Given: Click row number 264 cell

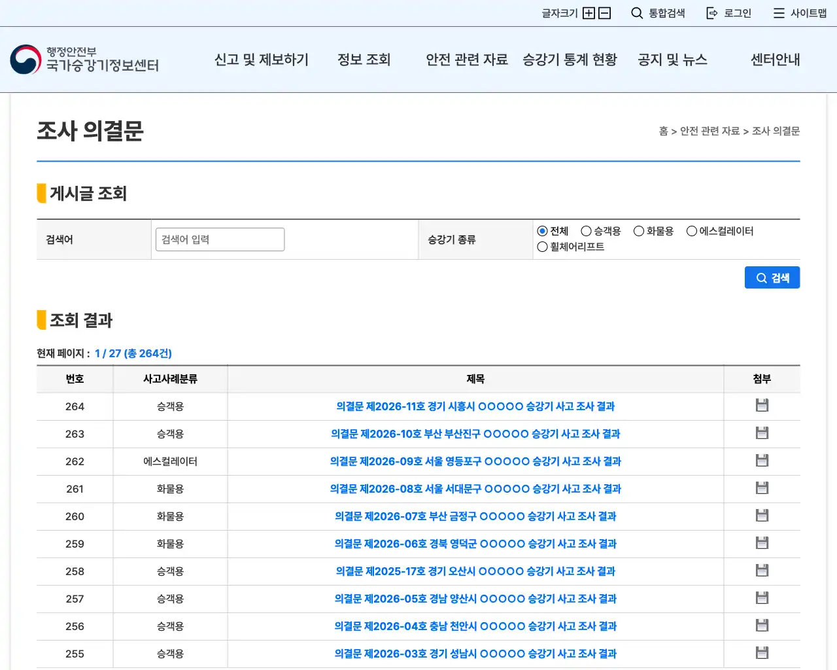Looking at the screenshot, I should coord(75,406).
